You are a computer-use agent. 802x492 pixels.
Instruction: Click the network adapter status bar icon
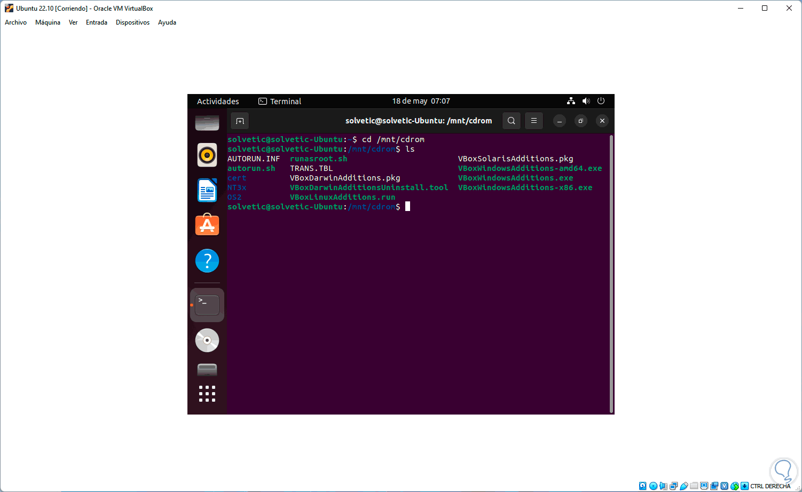pos(673,486)
